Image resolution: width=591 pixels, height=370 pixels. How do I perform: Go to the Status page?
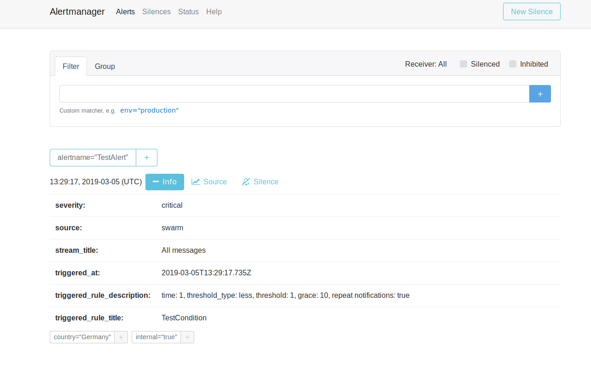click(188, 12)
